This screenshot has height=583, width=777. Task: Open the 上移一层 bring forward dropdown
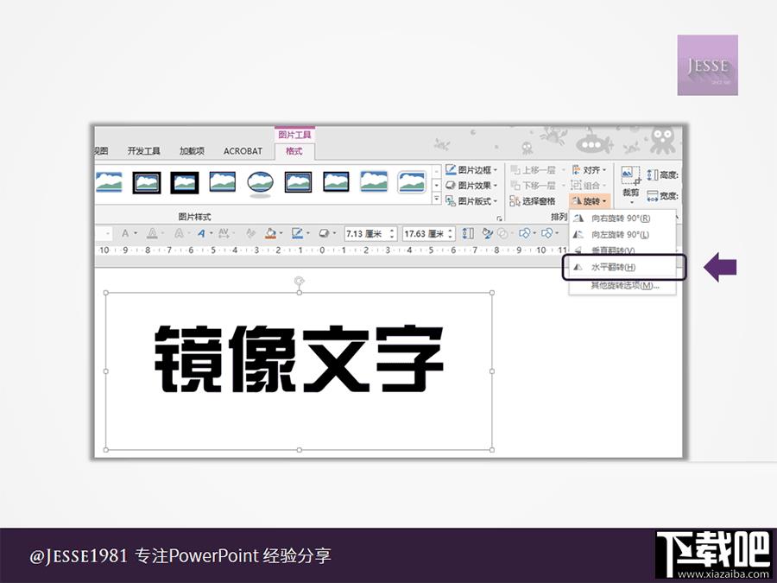[x=562, y=169]
